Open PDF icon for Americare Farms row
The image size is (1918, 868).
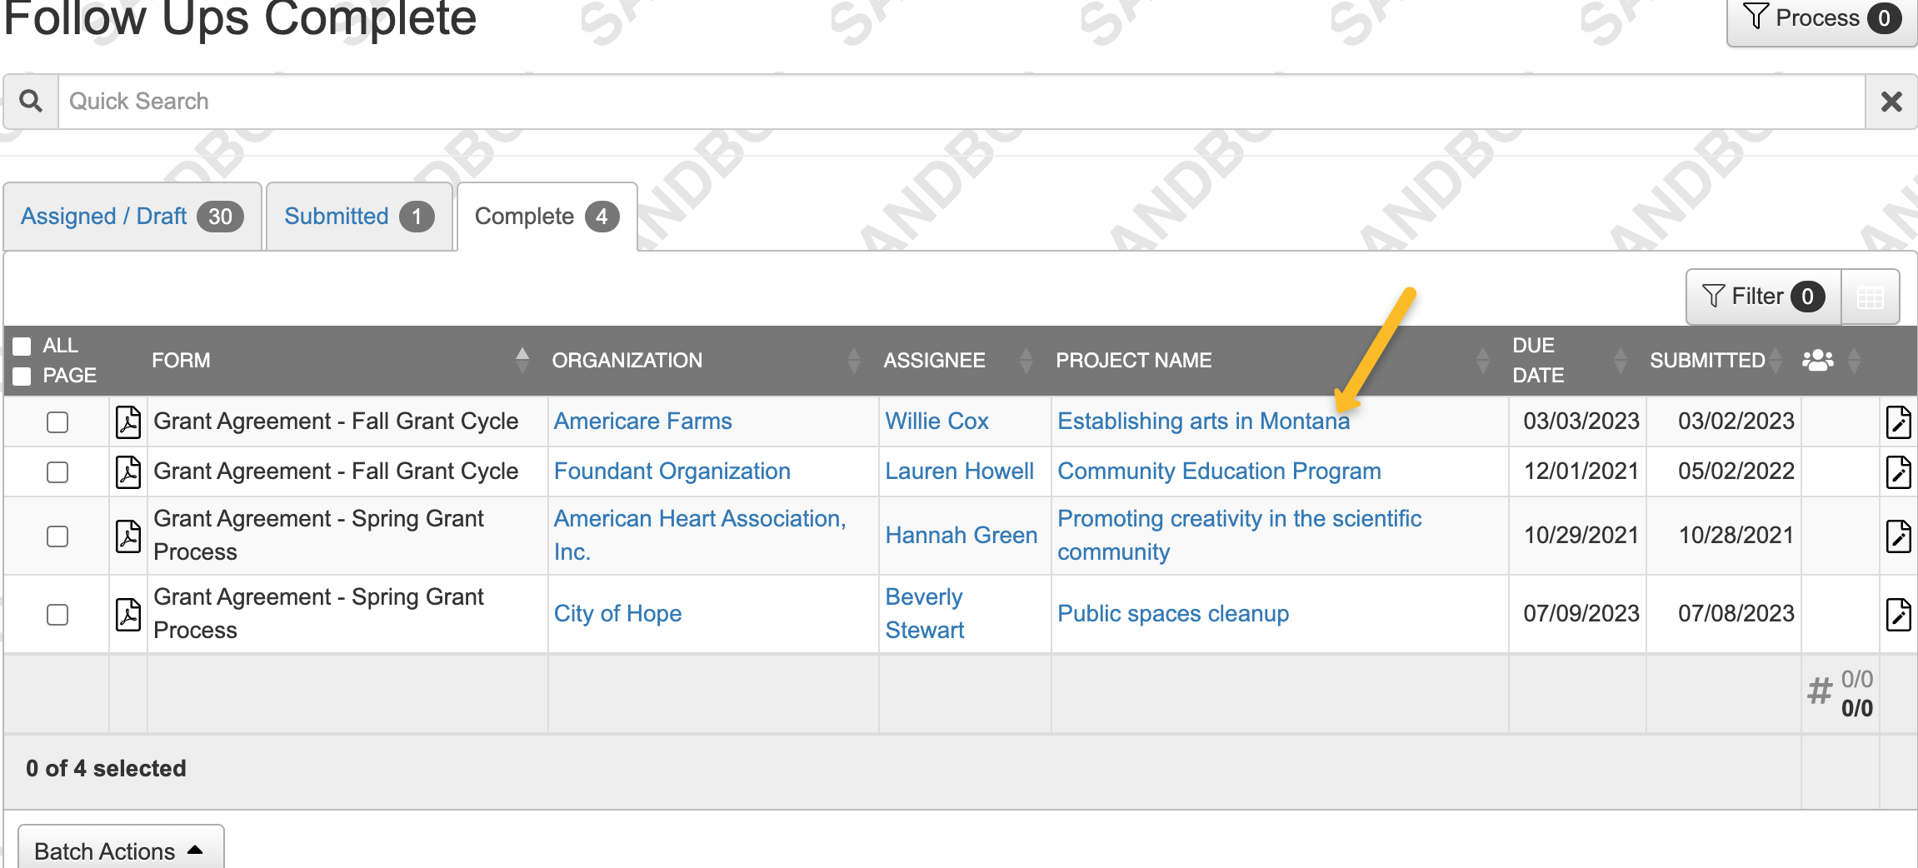click(x=128, y=422)
